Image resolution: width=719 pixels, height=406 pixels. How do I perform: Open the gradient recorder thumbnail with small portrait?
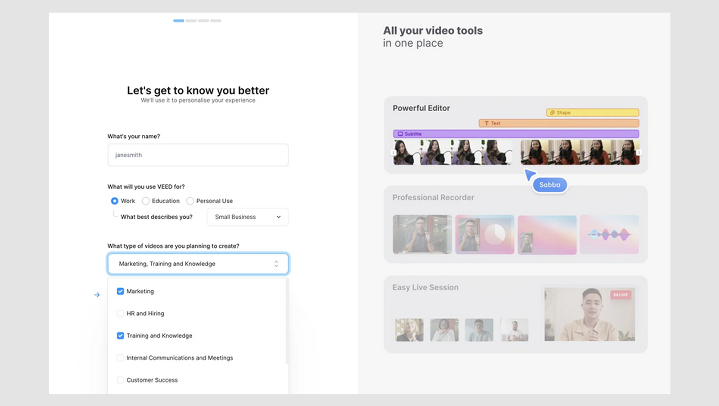(x=547, y=235)
